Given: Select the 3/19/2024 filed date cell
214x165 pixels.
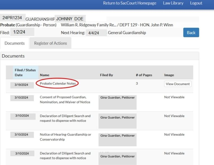Looking at the screenshot, I should click(x=22, y=85).
